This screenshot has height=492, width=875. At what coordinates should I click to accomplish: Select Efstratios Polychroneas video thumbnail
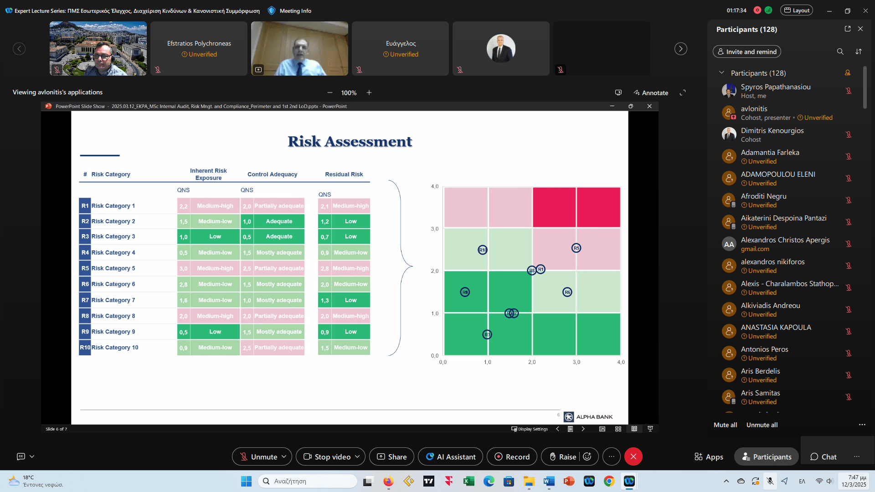coord(199,48)
